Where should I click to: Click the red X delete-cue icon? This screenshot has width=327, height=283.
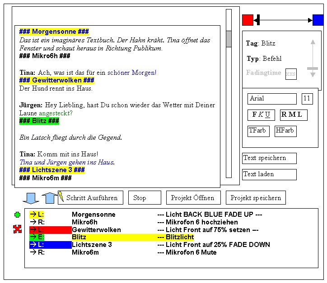point(18,230)
